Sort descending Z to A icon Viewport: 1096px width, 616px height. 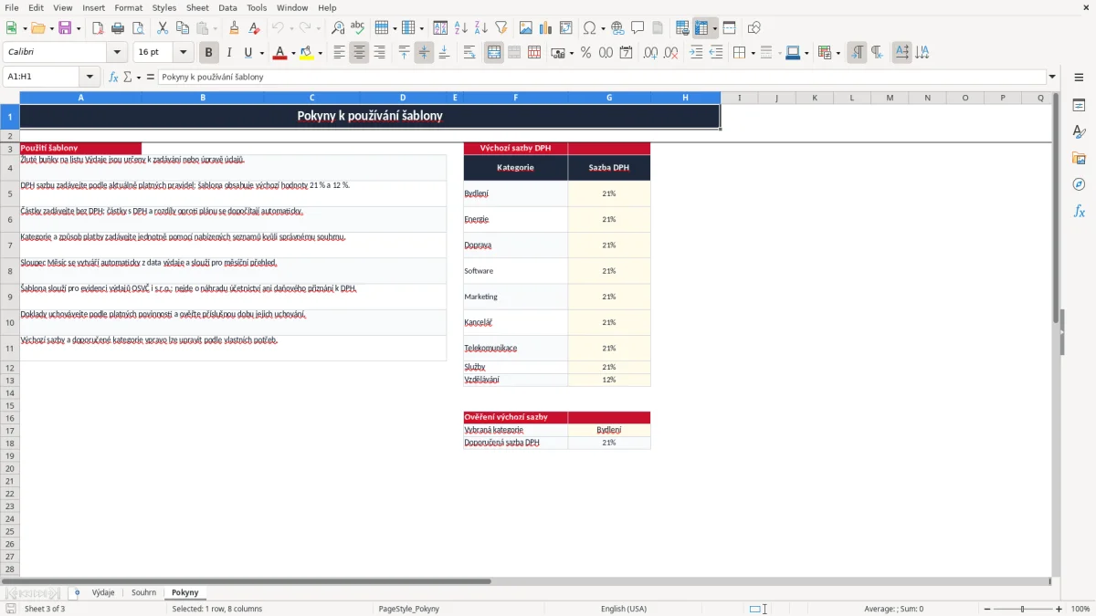481,28
